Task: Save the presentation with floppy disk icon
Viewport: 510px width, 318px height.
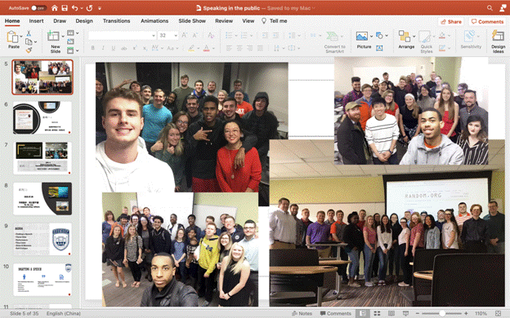Action: pos(65,8)
